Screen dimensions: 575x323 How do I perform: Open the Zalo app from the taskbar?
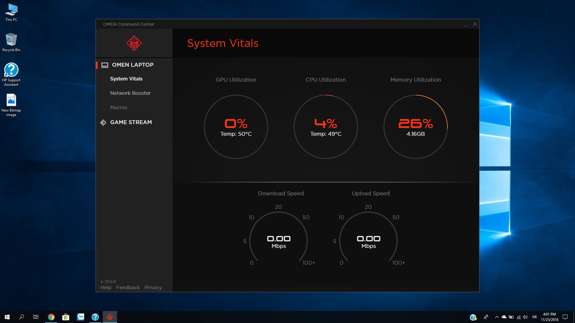point(80,317)
